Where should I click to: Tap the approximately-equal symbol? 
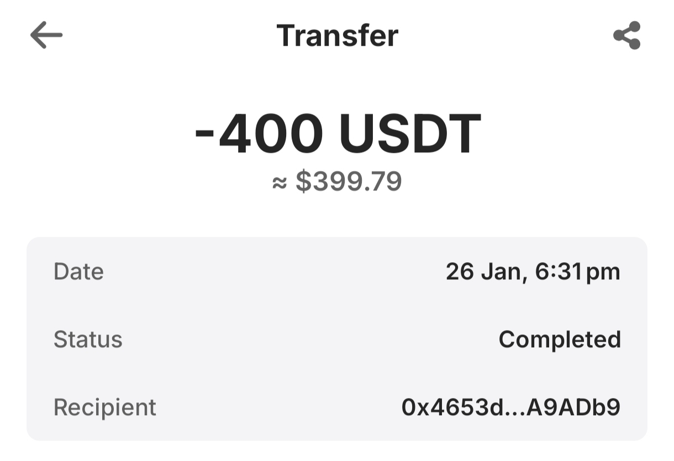(x=280, y=182)
